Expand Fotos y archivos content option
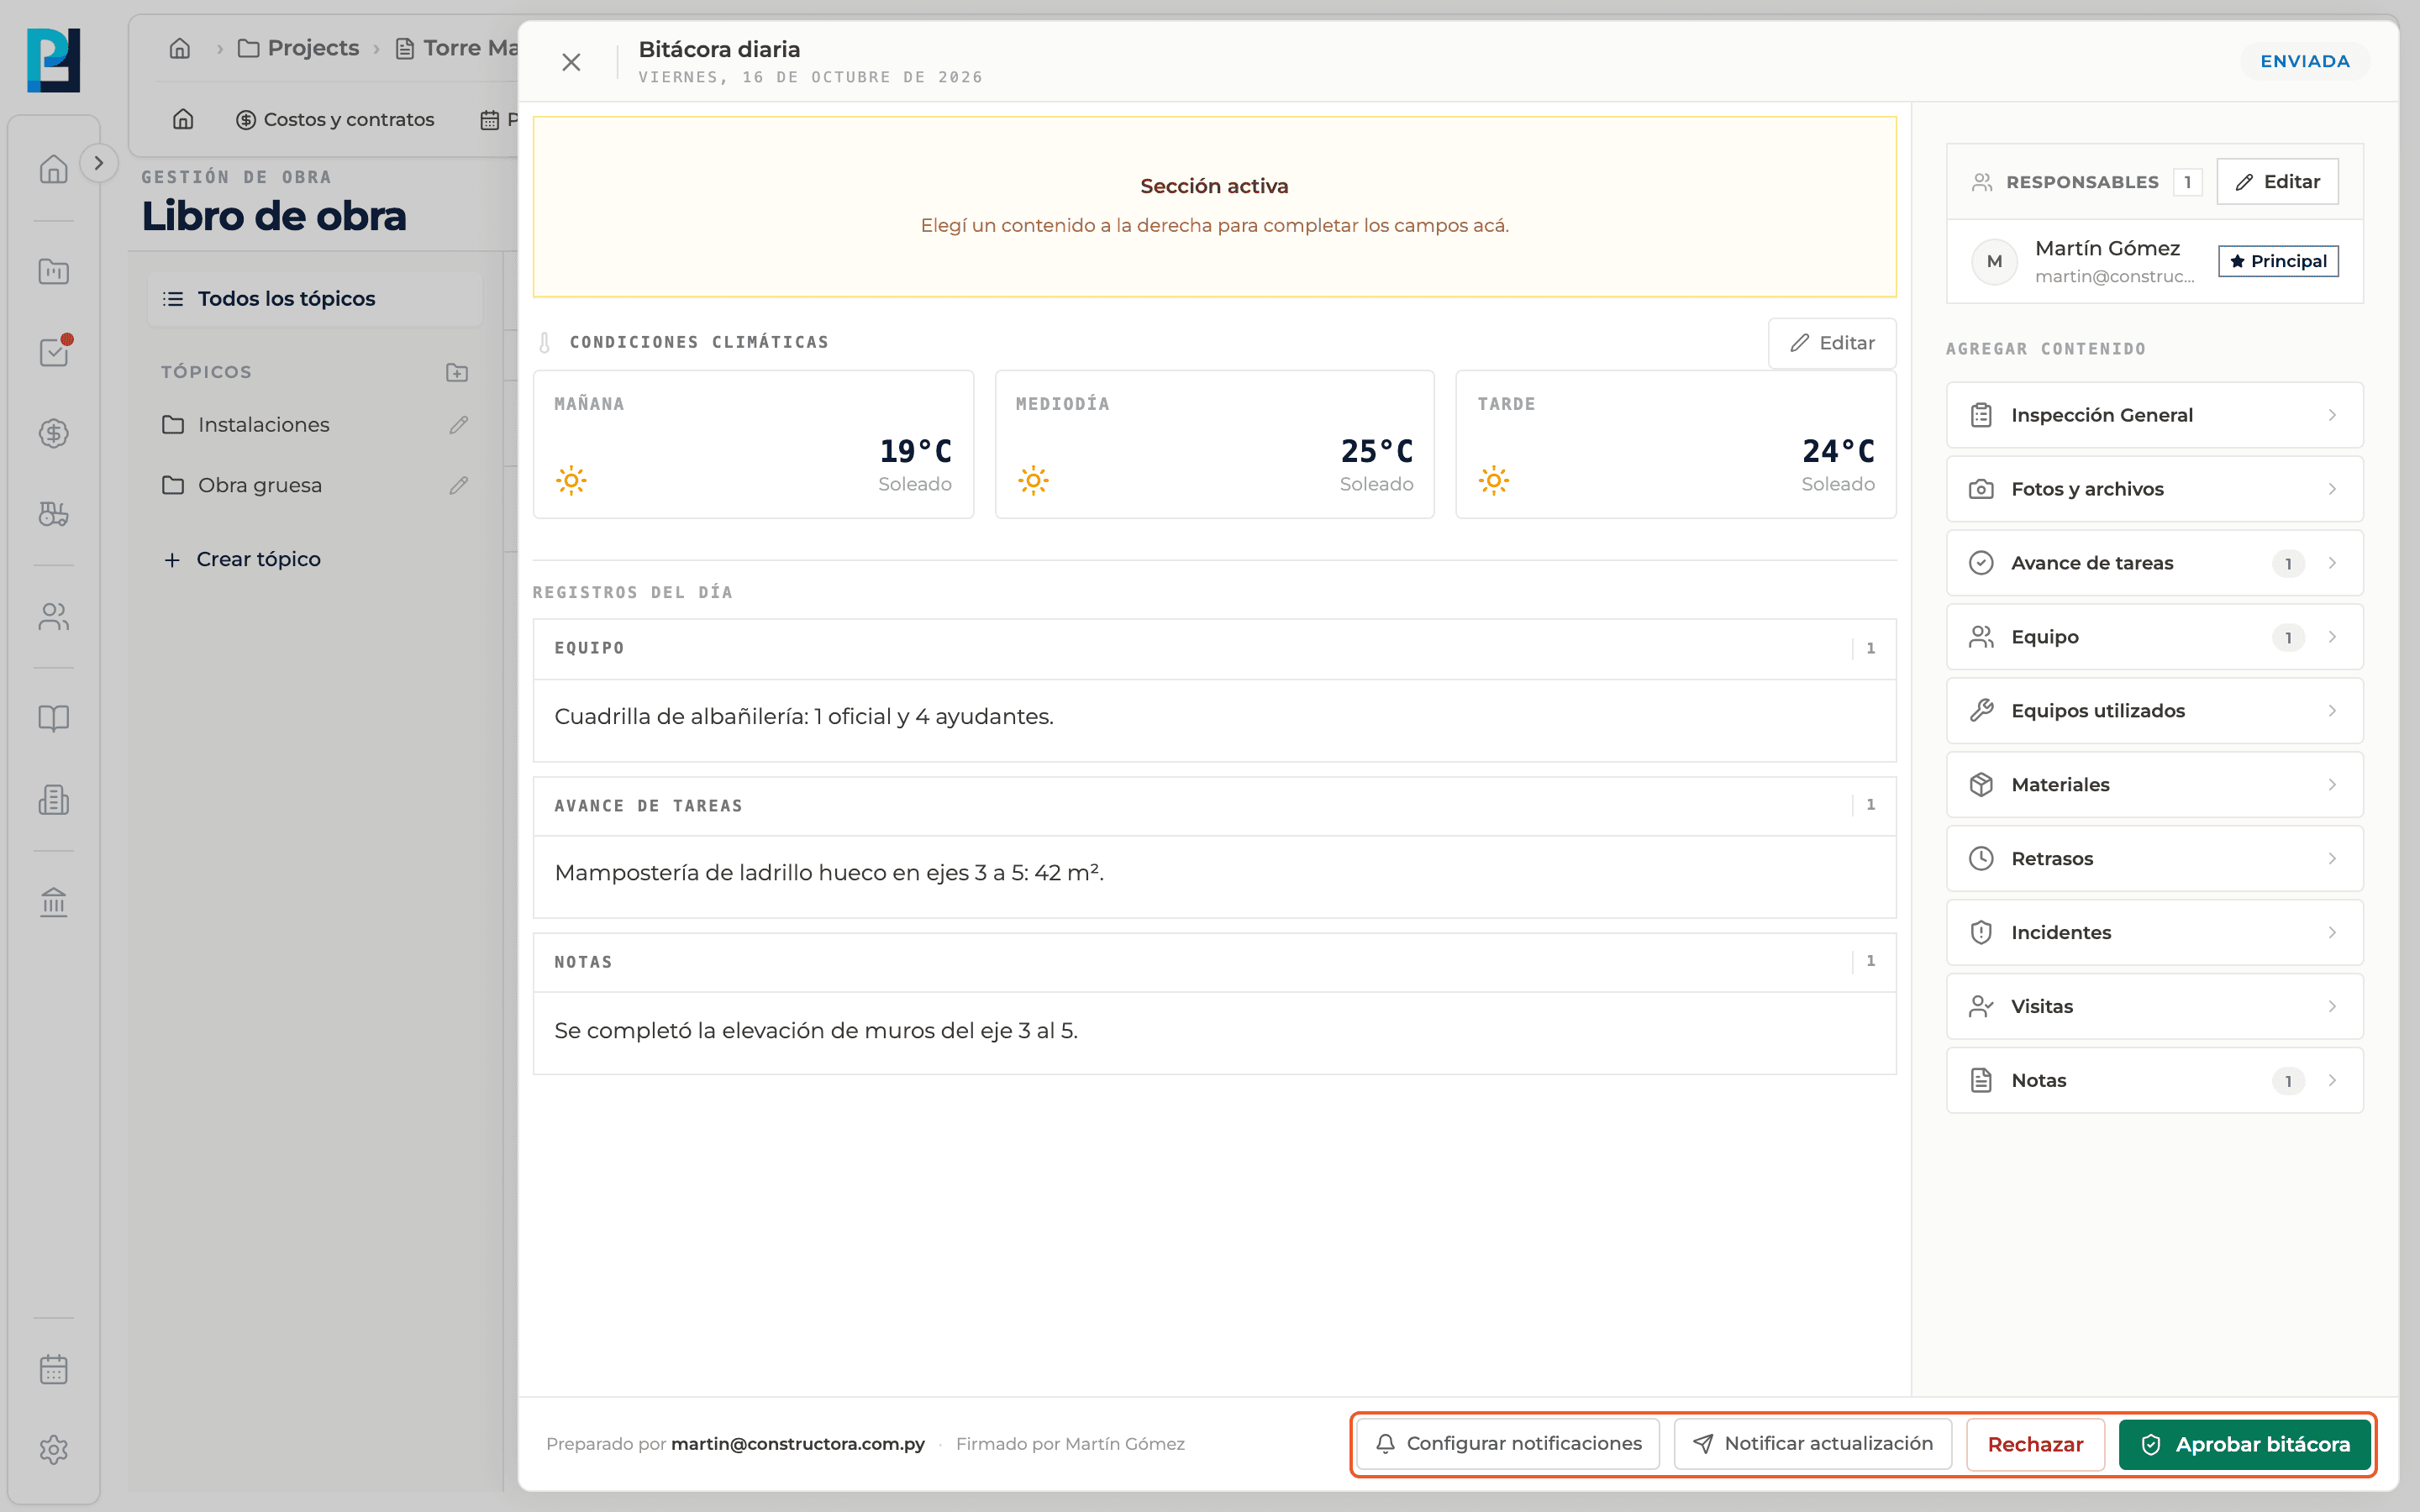 tap(2154, 489)
